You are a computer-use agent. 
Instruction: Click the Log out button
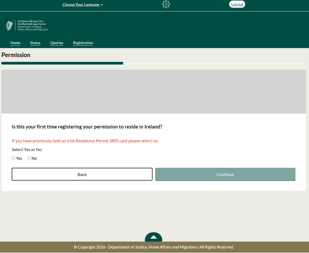237,4
